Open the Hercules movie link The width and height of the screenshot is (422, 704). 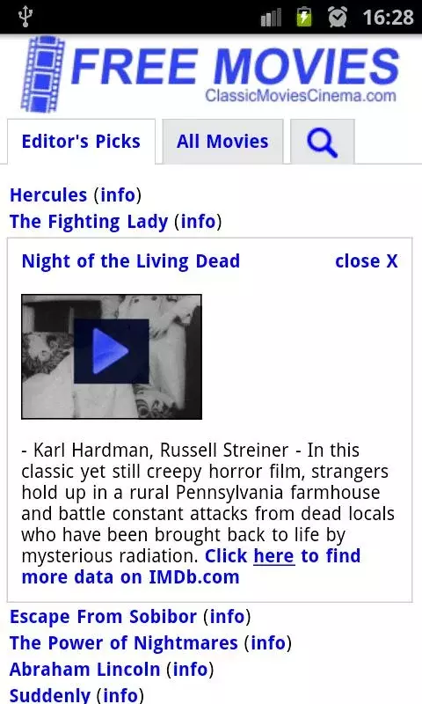pyautogui.click(x=48, y=194)
